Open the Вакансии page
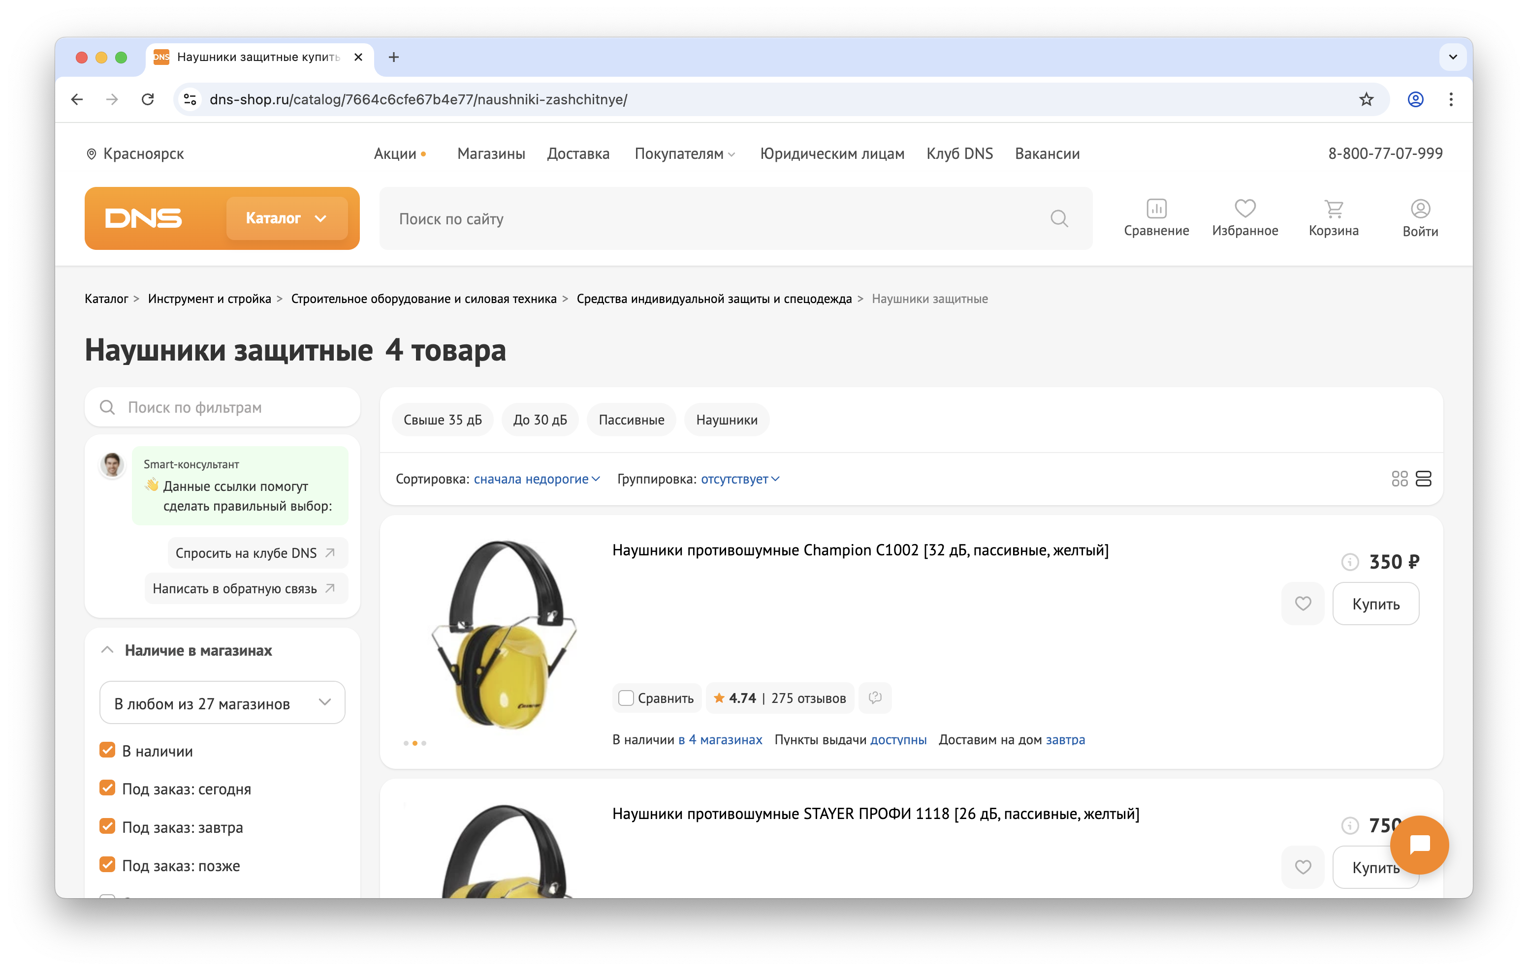This screenshot has width=1528, height=971. coord(1047,153)
